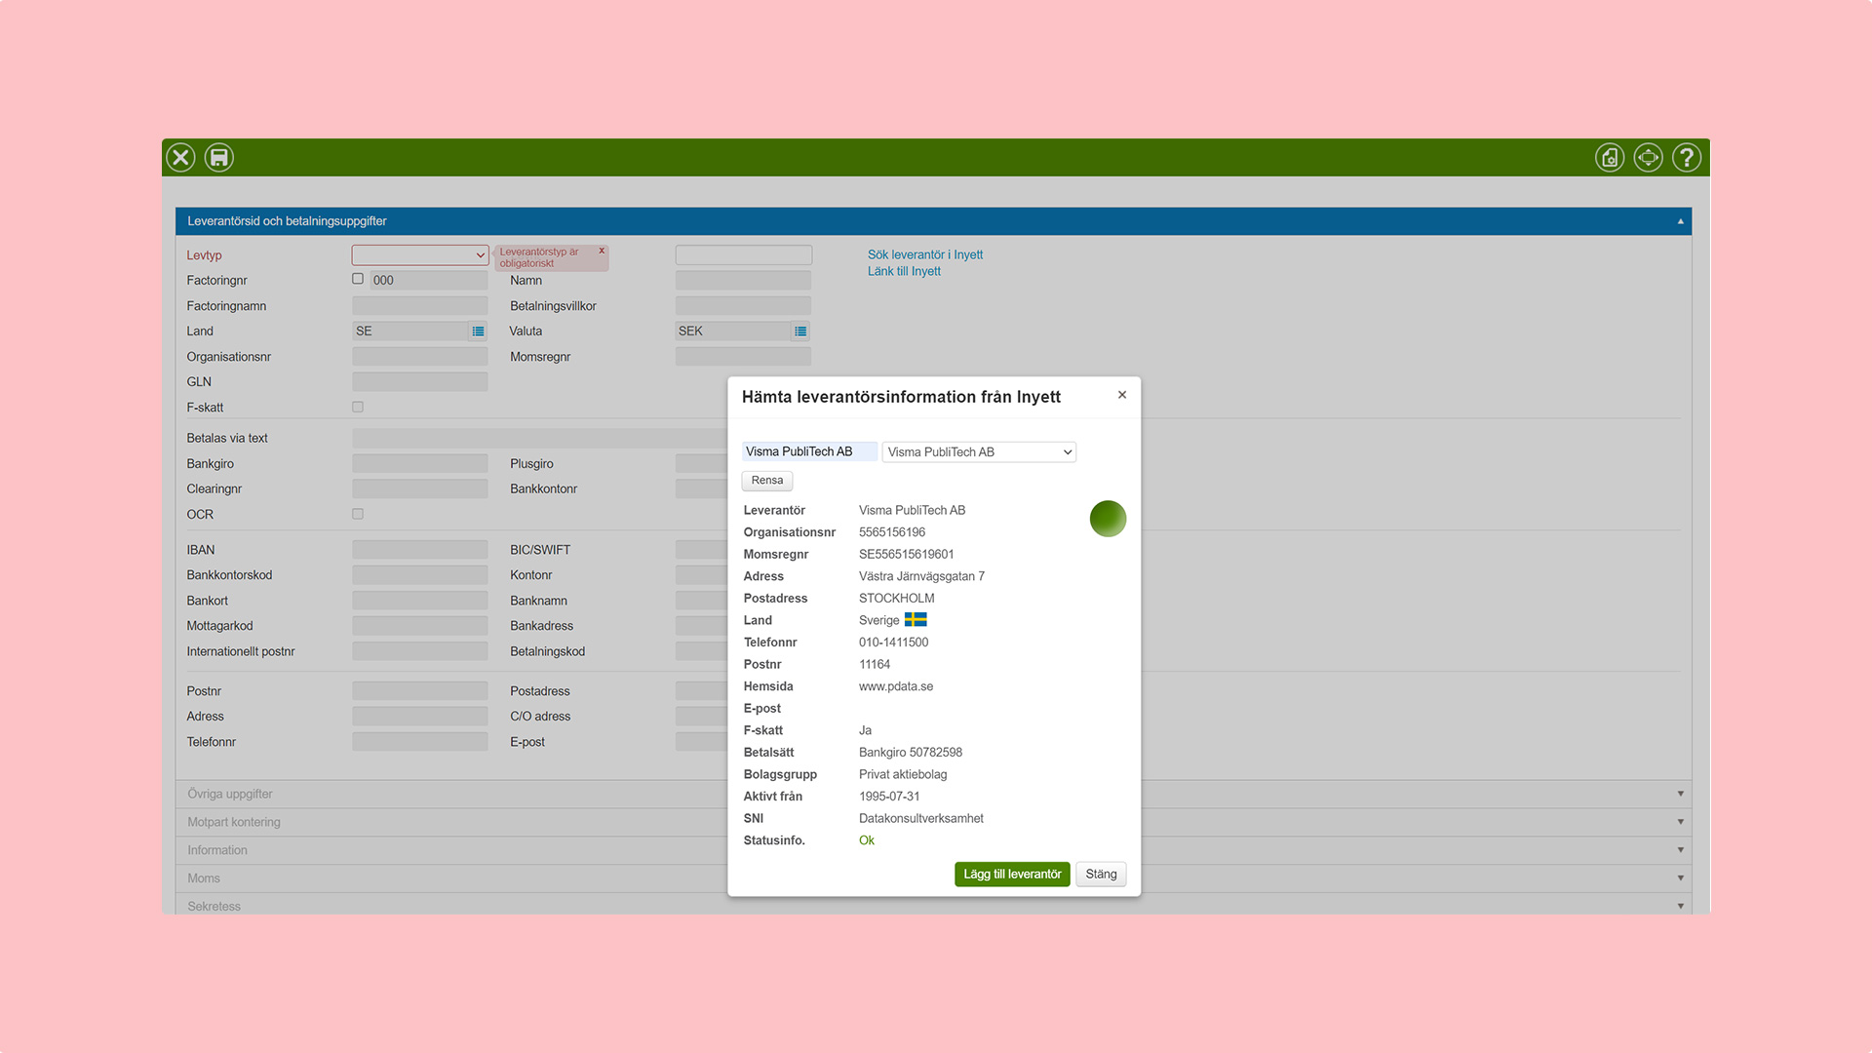
Task: Click Västra Järnvägsgatan 7 address text
Action: click(x=921, y=576)
